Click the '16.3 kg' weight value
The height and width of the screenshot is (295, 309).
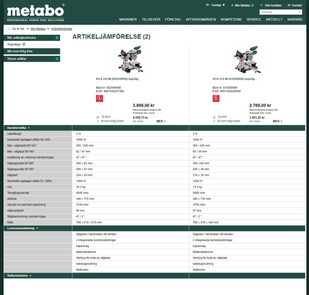click(x=81, y=187)
